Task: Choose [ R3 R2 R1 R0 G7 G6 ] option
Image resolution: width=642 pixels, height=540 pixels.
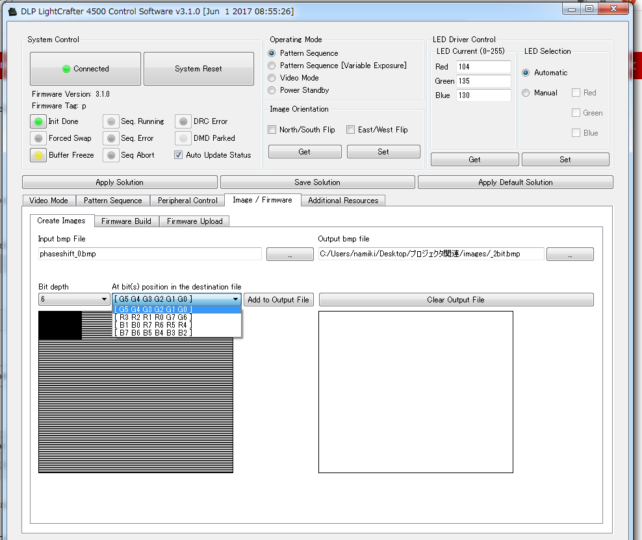Action: coord(177,317)
